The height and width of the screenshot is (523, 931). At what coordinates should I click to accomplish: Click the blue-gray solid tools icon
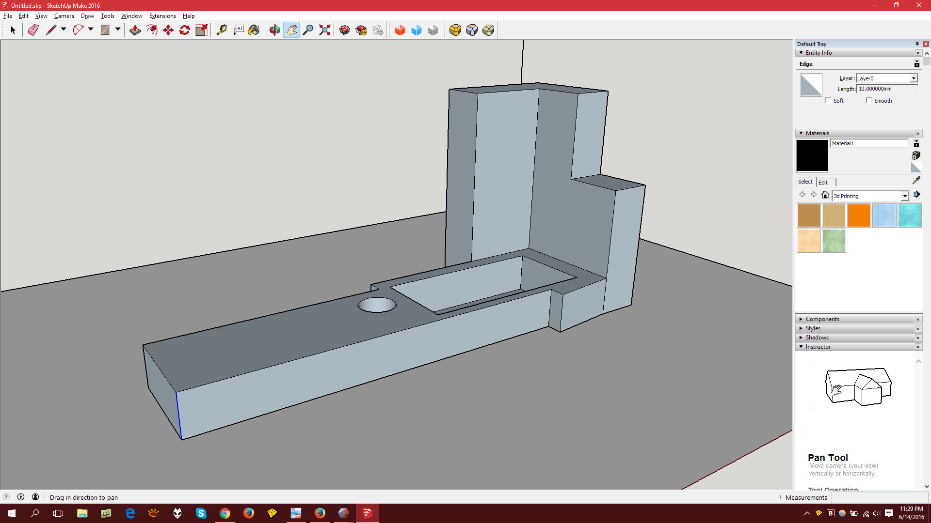472,30
